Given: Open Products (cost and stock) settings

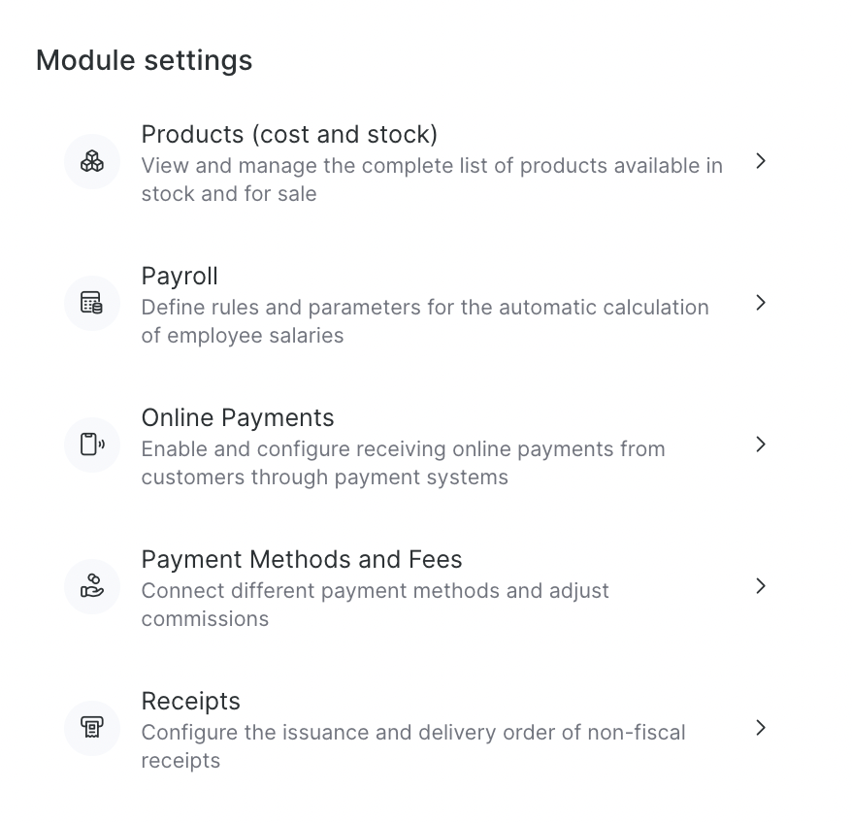Looking at the screenshot, I should (289, 134).
